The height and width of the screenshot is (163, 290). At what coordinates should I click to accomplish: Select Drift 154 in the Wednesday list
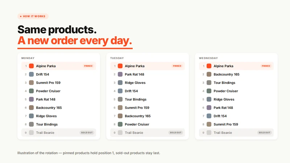[236, 116]
